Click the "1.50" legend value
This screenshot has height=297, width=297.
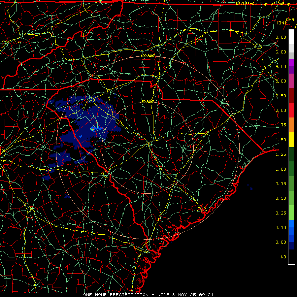281,140
